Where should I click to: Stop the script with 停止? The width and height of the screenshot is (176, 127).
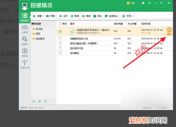click(x=98, y=16)
